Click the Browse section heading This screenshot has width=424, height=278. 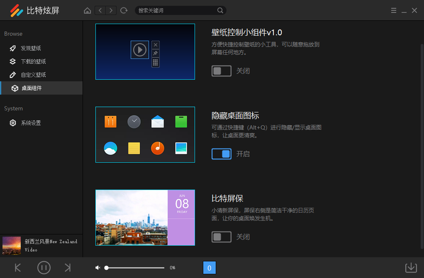13,34
